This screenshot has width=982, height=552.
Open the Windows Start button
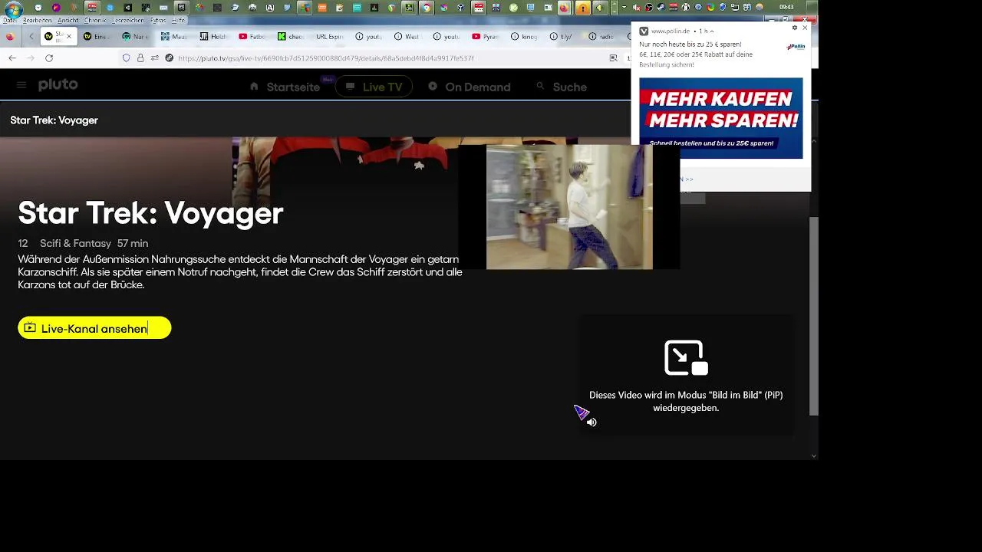point(14,8)
